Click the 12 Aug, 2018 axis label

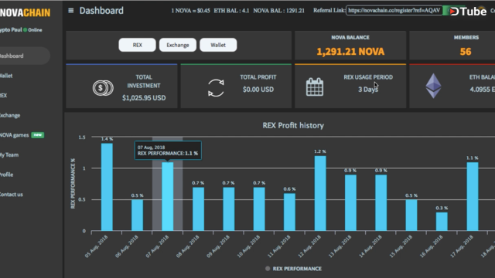309,247
